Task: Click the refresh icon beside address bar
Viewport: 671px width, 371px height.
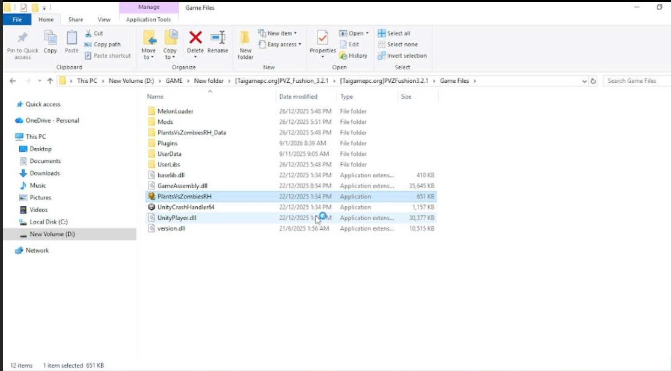Action: coord(593,81)
